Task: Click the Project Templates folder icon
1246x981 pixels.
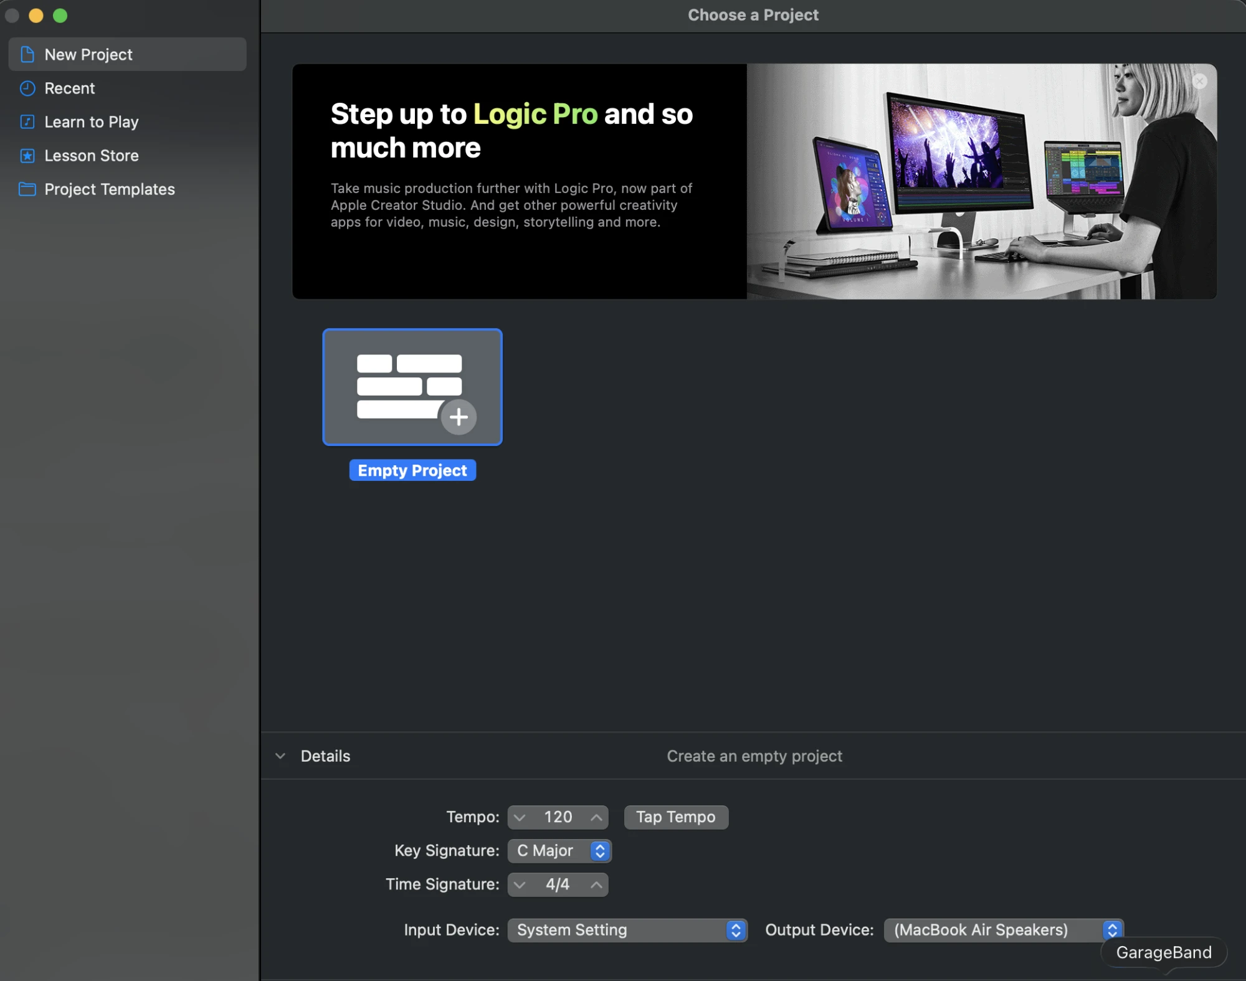Action: coord(27,189)
